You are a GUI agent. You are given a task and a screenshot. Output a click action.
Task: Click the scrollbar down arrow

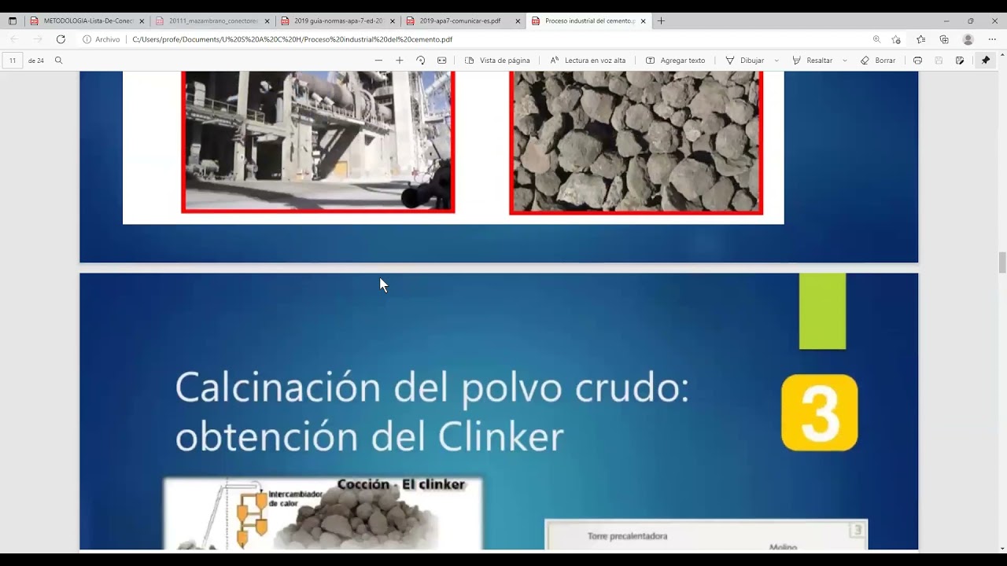(x=1002, y=548)
